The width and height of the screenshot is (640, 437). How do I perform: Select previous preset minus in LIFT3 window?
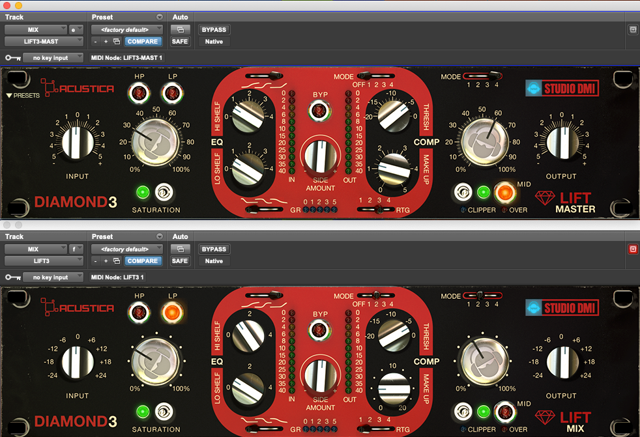[x=96, y=261]
